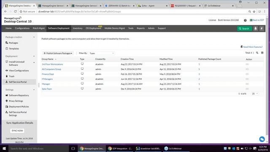Open the Tools menu

coord(131,28)
